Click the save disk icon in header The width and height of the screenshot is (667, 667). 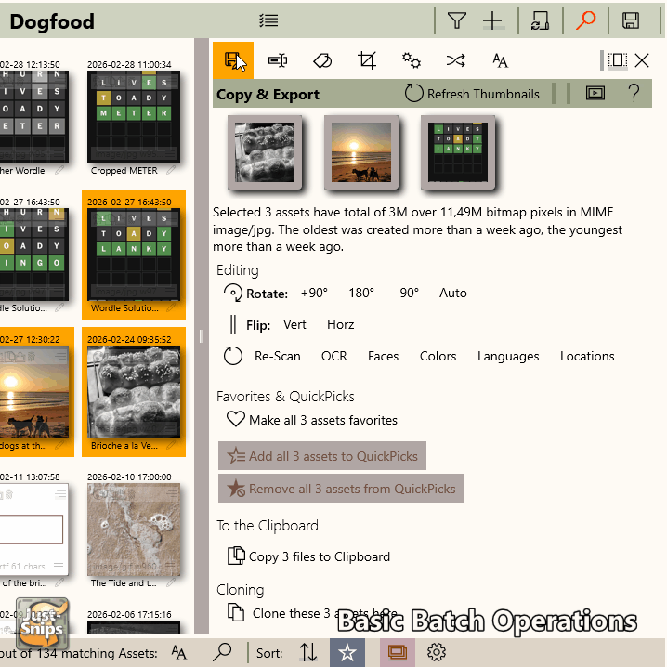coord(631,20)
